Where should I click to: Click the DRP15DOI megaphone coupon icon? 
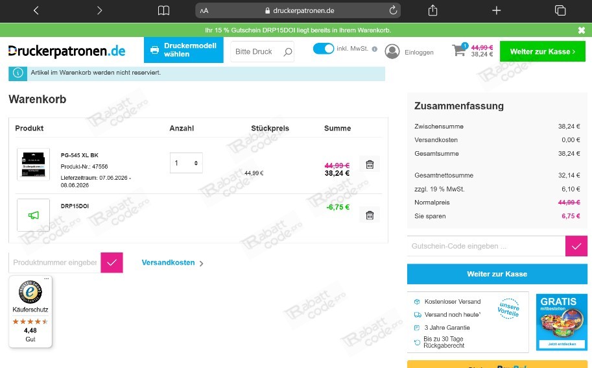tap(33, 215)
